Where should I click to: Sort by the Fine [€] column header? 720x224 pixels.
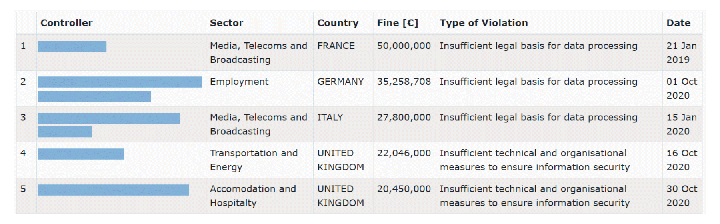click(398, 23)
